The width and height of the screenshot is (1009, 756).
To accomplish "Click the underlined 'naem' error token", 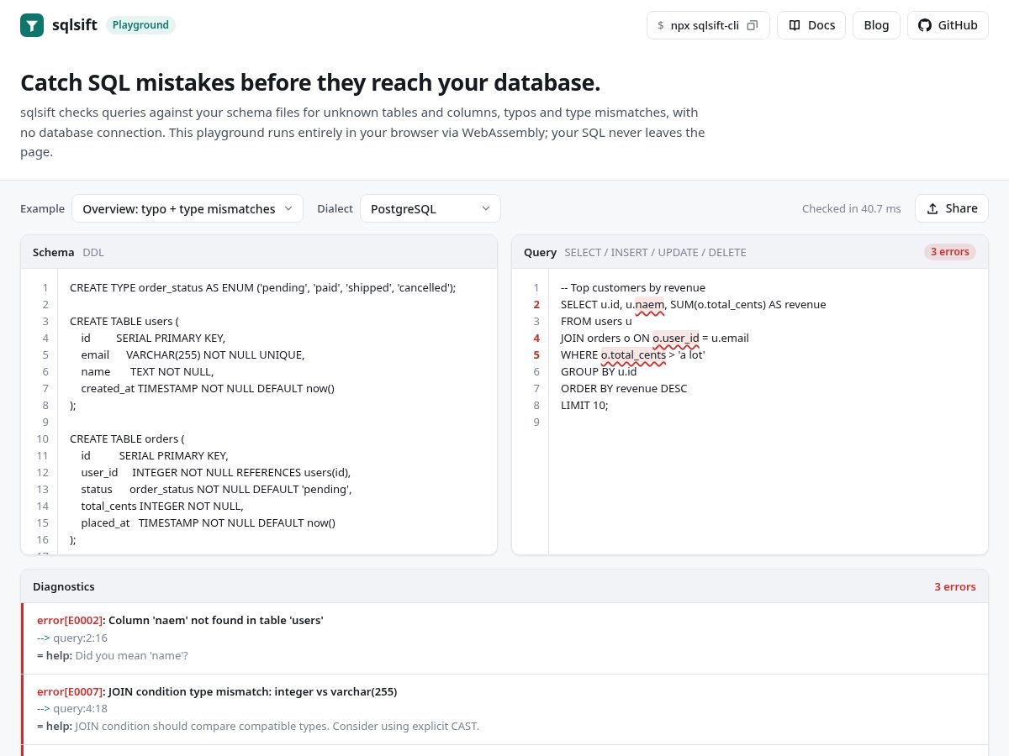I will (649, 304).
